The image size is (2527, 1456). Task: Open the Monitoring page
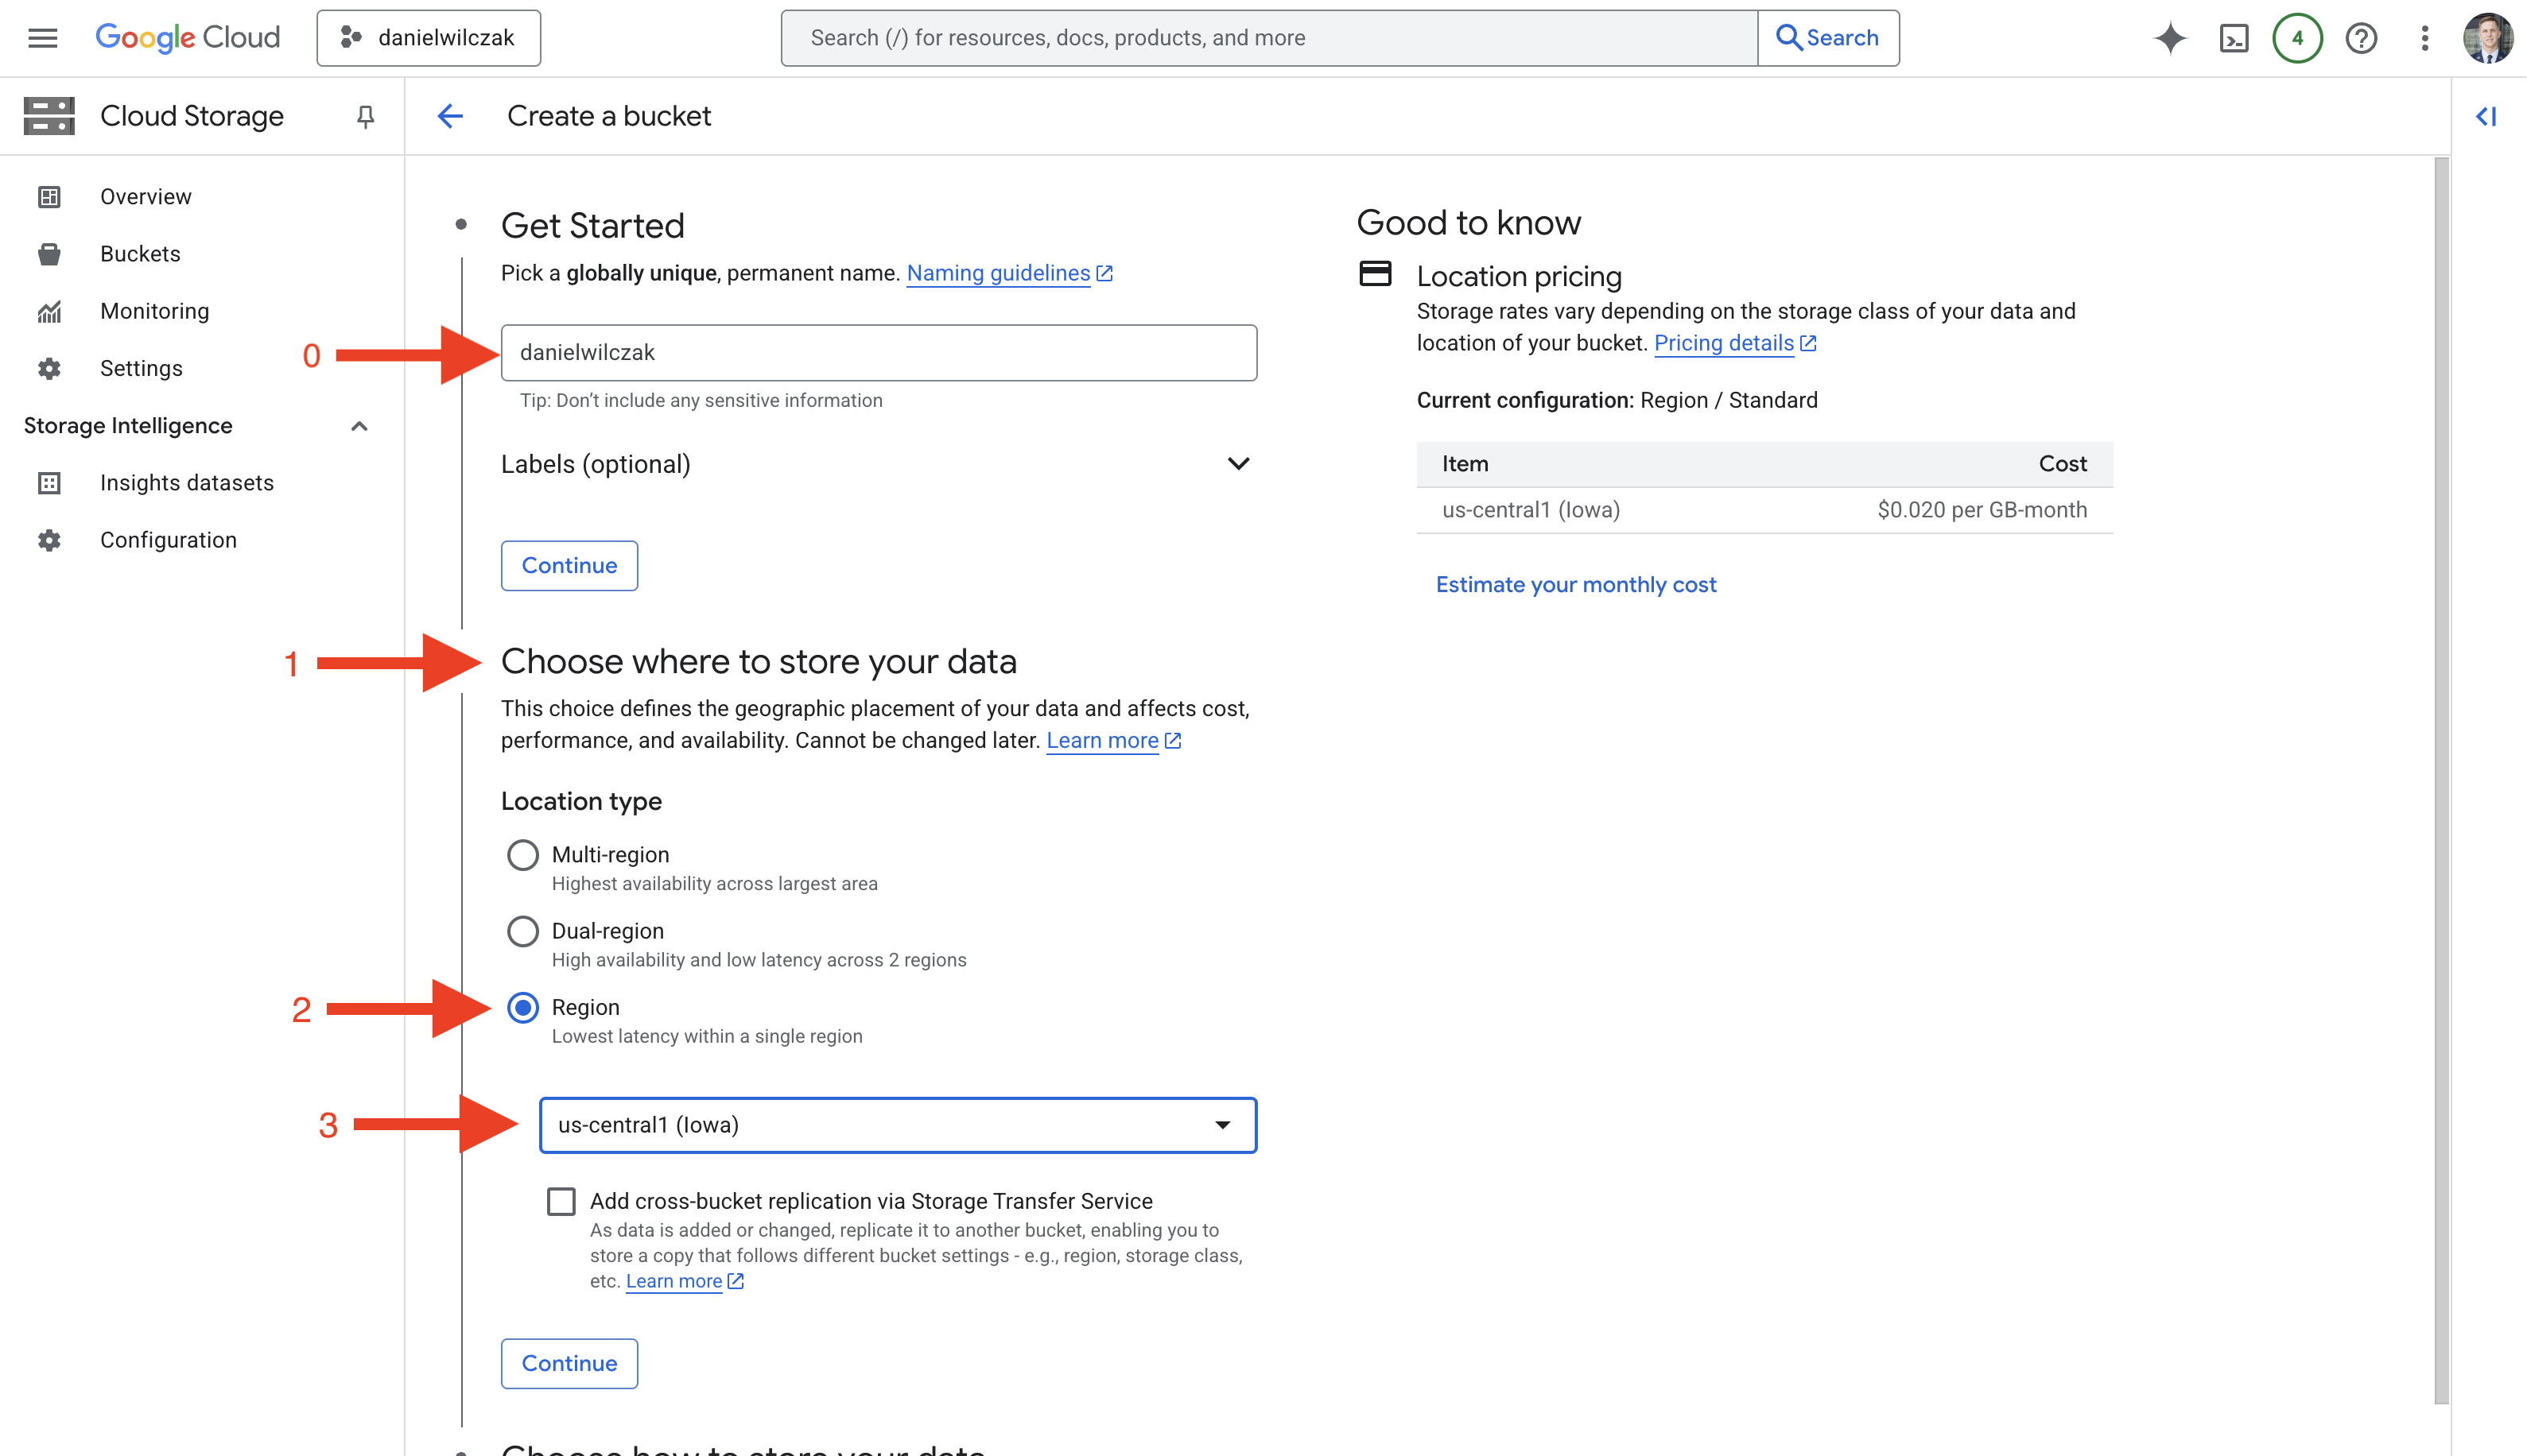pyautogui.click(x=155, y=312)
